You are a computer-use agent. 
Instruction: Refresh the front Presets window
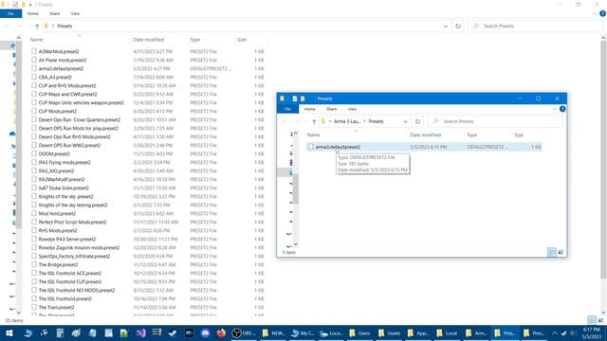pyautogui.click(x=417, y=121)
